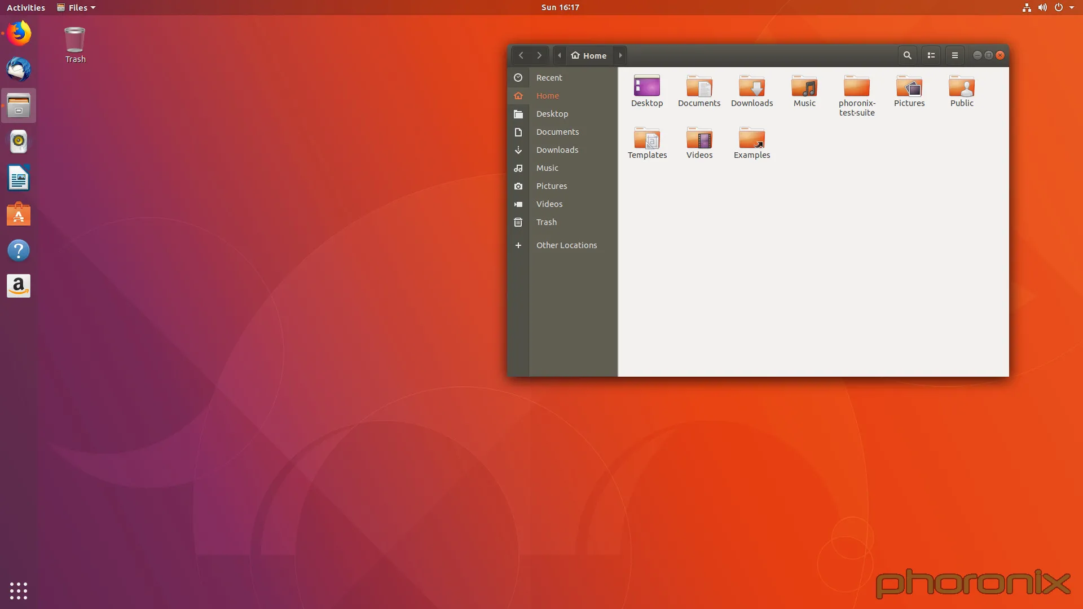Viewport: 1083px width, 609px height.
Task: Launch Amazon from the dock
Action: click(x=19, y=286)
